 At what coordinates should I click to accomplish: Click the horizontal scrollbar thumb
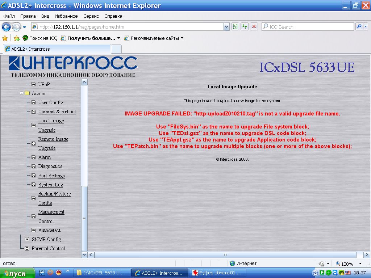pos(225,255)
